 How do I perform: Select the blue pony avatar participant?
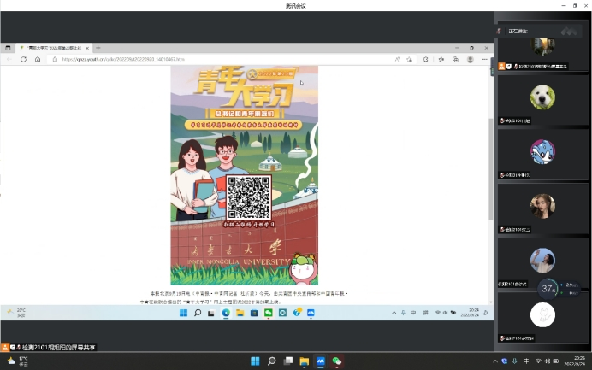coord(542,151)
